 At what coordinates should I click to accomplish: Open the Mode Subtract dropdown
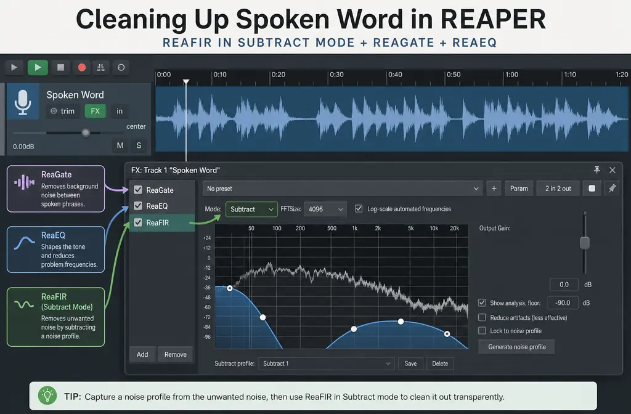[251, 209]
